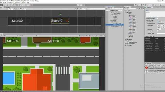Select the custom editor tools icon
Viewport: 165px width, 92px height.
(x=16, y=5)
